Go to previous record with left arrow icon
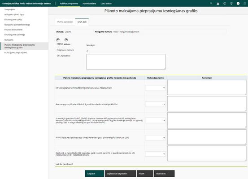The height and width of the screenshot is (179, 248). [58, 40]
